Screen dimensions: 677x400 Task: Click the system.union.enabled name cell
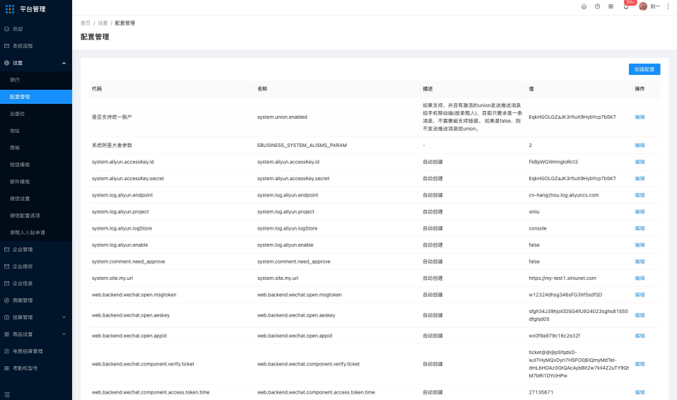[x=282, y=117]
